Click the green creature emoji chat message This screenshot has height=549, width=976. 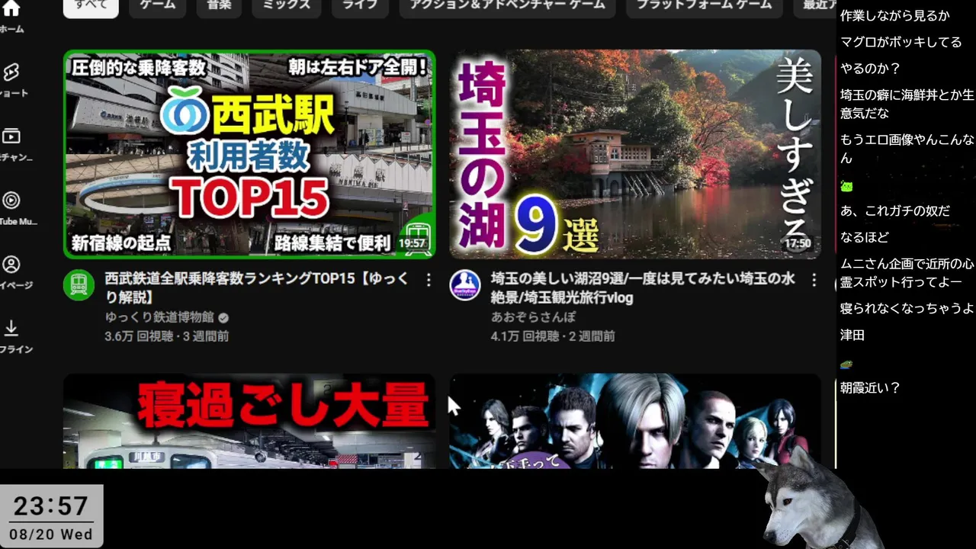[x=846, y=186]
